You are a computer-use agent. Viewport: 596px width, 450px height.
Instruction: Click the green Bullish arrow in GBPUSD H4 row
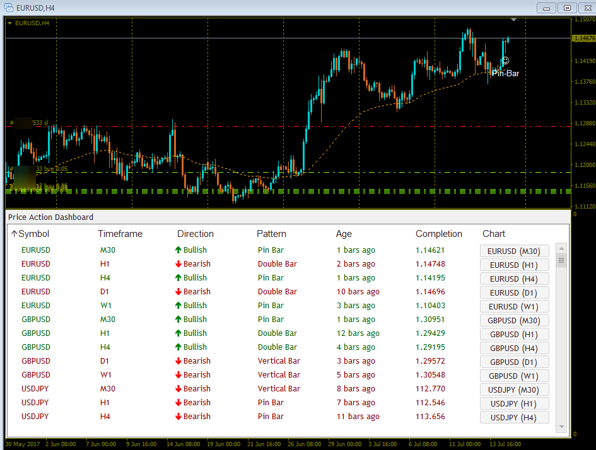pyautogui.click(x=178, y=347)
